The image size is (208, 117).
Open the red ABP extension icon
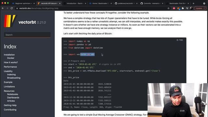pyautogui.click(x=174, y=8)
